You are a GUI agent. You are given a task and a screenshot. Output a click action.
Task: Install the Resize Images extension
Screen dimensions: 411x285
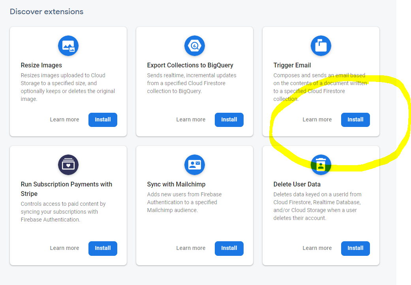tap(103, 120)
